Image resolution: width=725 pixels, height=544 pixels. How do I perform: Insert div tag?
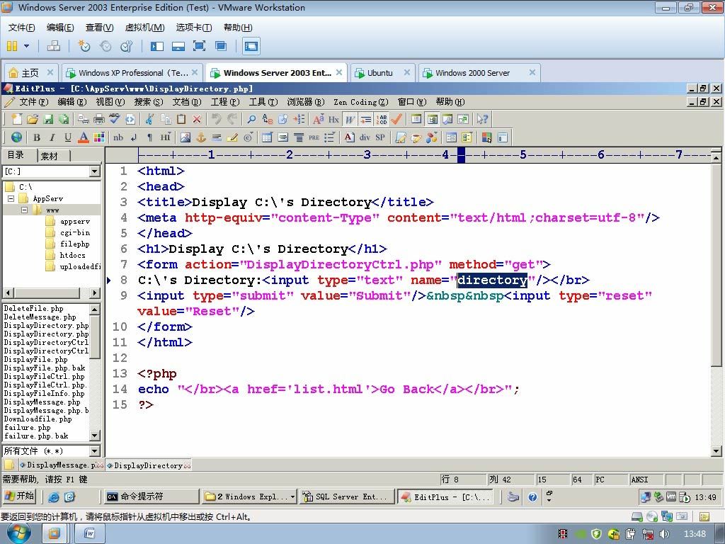pyautogui.click(x=365, y=137)
